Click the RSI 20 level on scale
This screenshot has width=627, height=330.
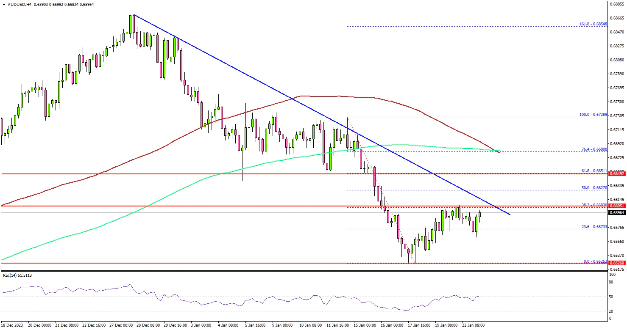pos(610,311)
